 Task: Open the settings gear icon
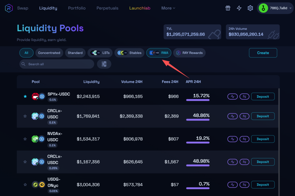coord(250,8)
